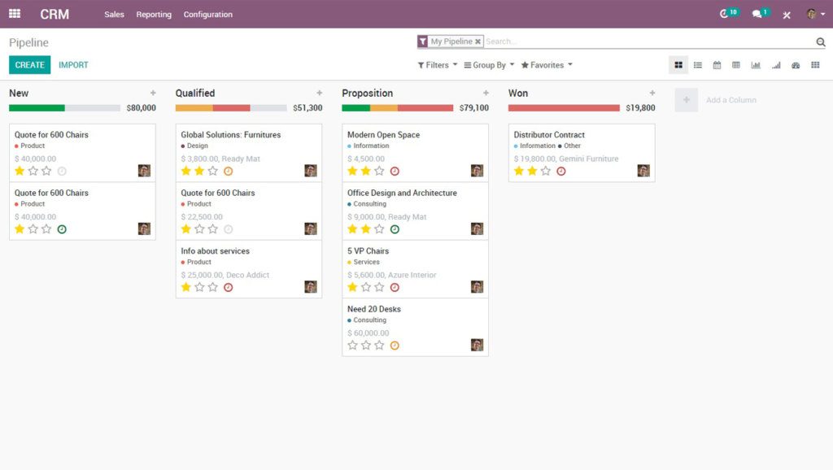Open the Filters dropdown

coord(435,64)
